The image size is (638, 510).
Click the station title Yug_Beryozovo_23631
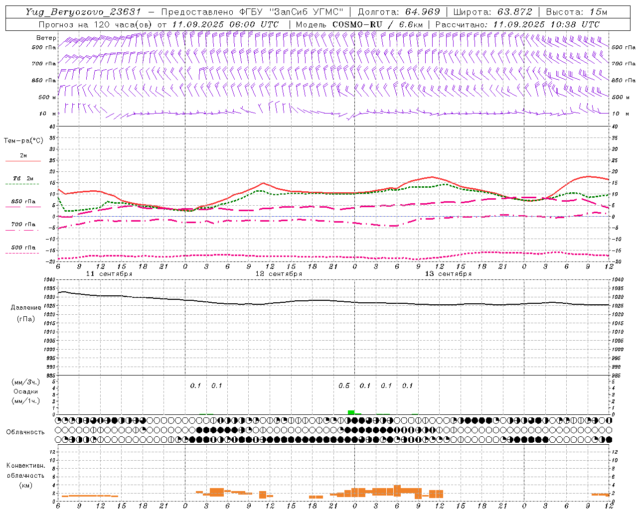(84, 12)
